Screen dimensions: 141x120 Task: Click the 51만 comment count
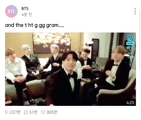pyautogui.click(x=33, y=112)
